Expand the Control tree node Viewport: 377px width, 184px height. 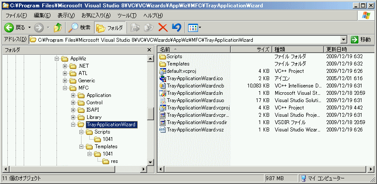[73, 103]
